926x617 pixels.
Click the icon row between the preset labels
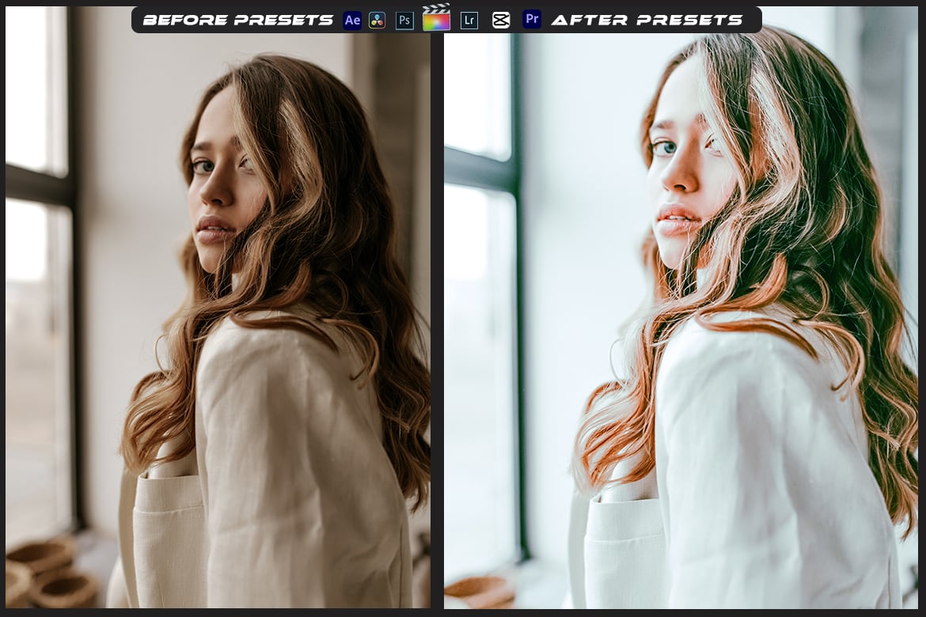[x=441, y=20]
